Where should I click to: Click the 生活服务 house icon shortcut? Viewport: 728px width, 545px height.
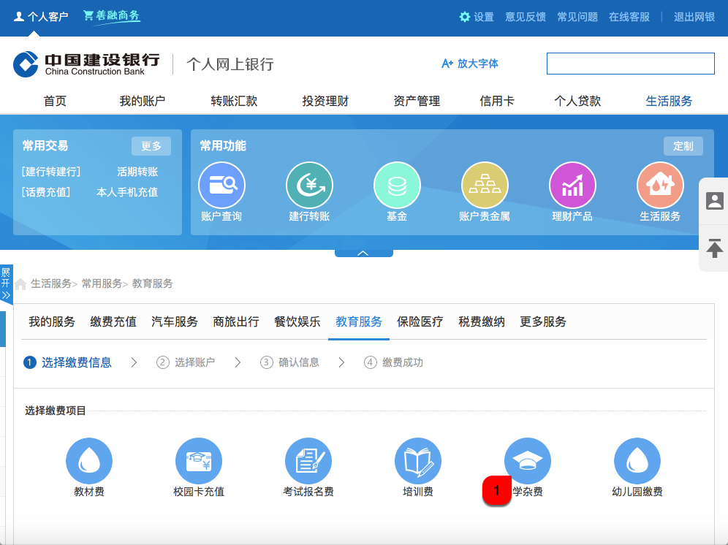click(x=660, y=186)
